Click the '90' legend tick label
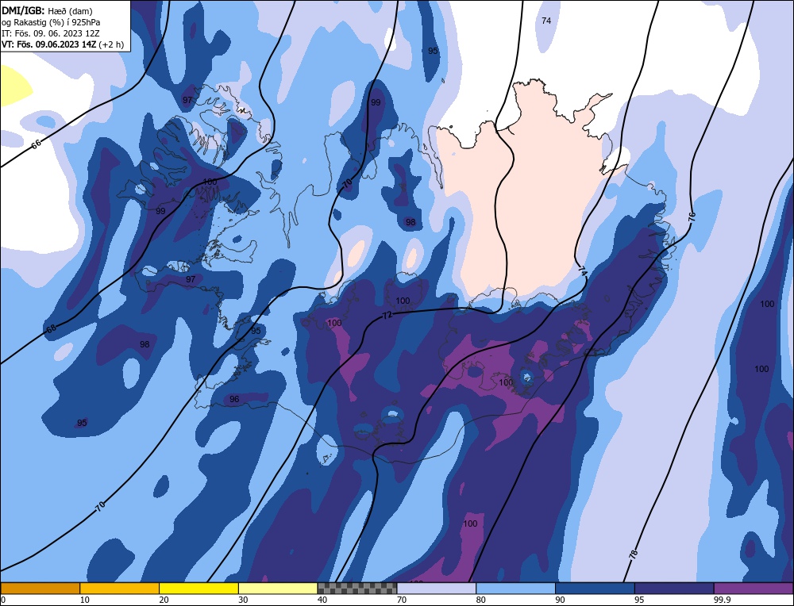 point(560,600)
